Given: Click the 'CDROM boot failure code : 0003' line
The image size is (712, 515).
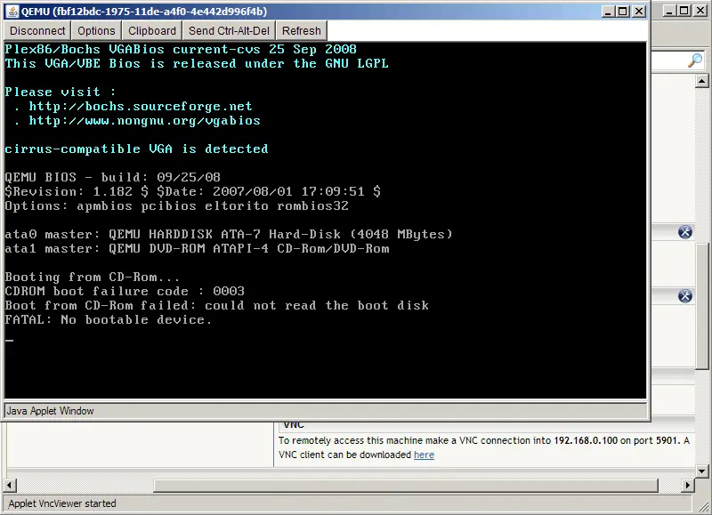Looking at the screenshot, I should click(125, 291).
